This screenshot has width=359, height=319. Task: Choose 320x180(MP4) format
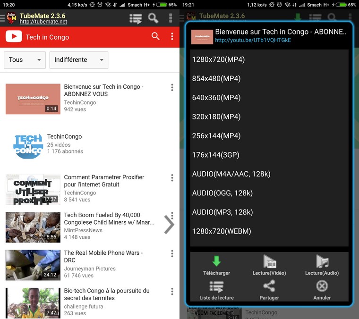[x=269, y=117]
